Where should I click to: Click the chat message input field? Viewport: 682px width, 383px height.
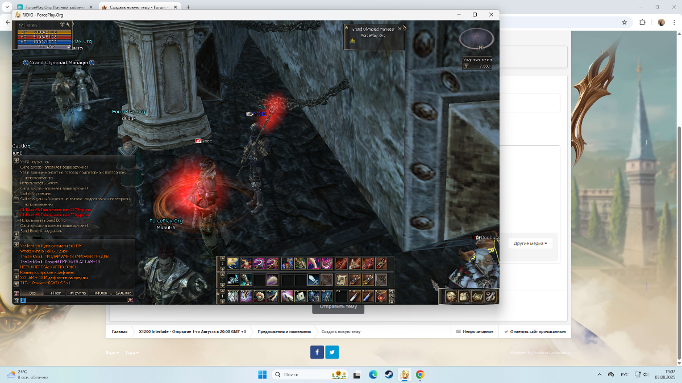(77, 300)
